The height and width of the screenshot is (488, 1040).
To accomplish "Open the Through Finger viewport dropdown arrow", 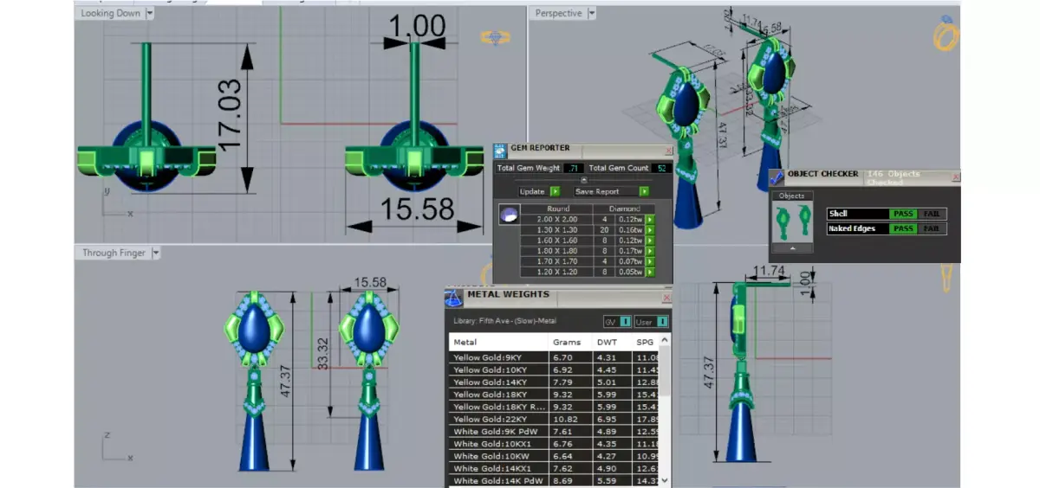I will point(156,253).
